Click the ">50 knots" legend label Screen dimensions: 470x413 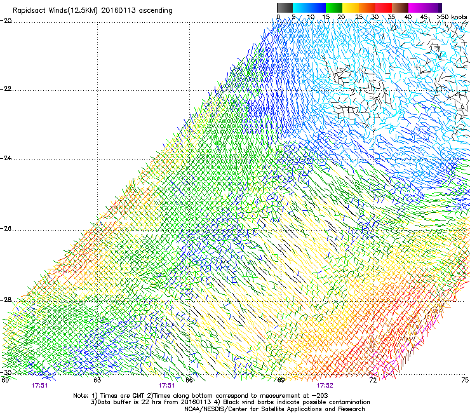point(452,17)
